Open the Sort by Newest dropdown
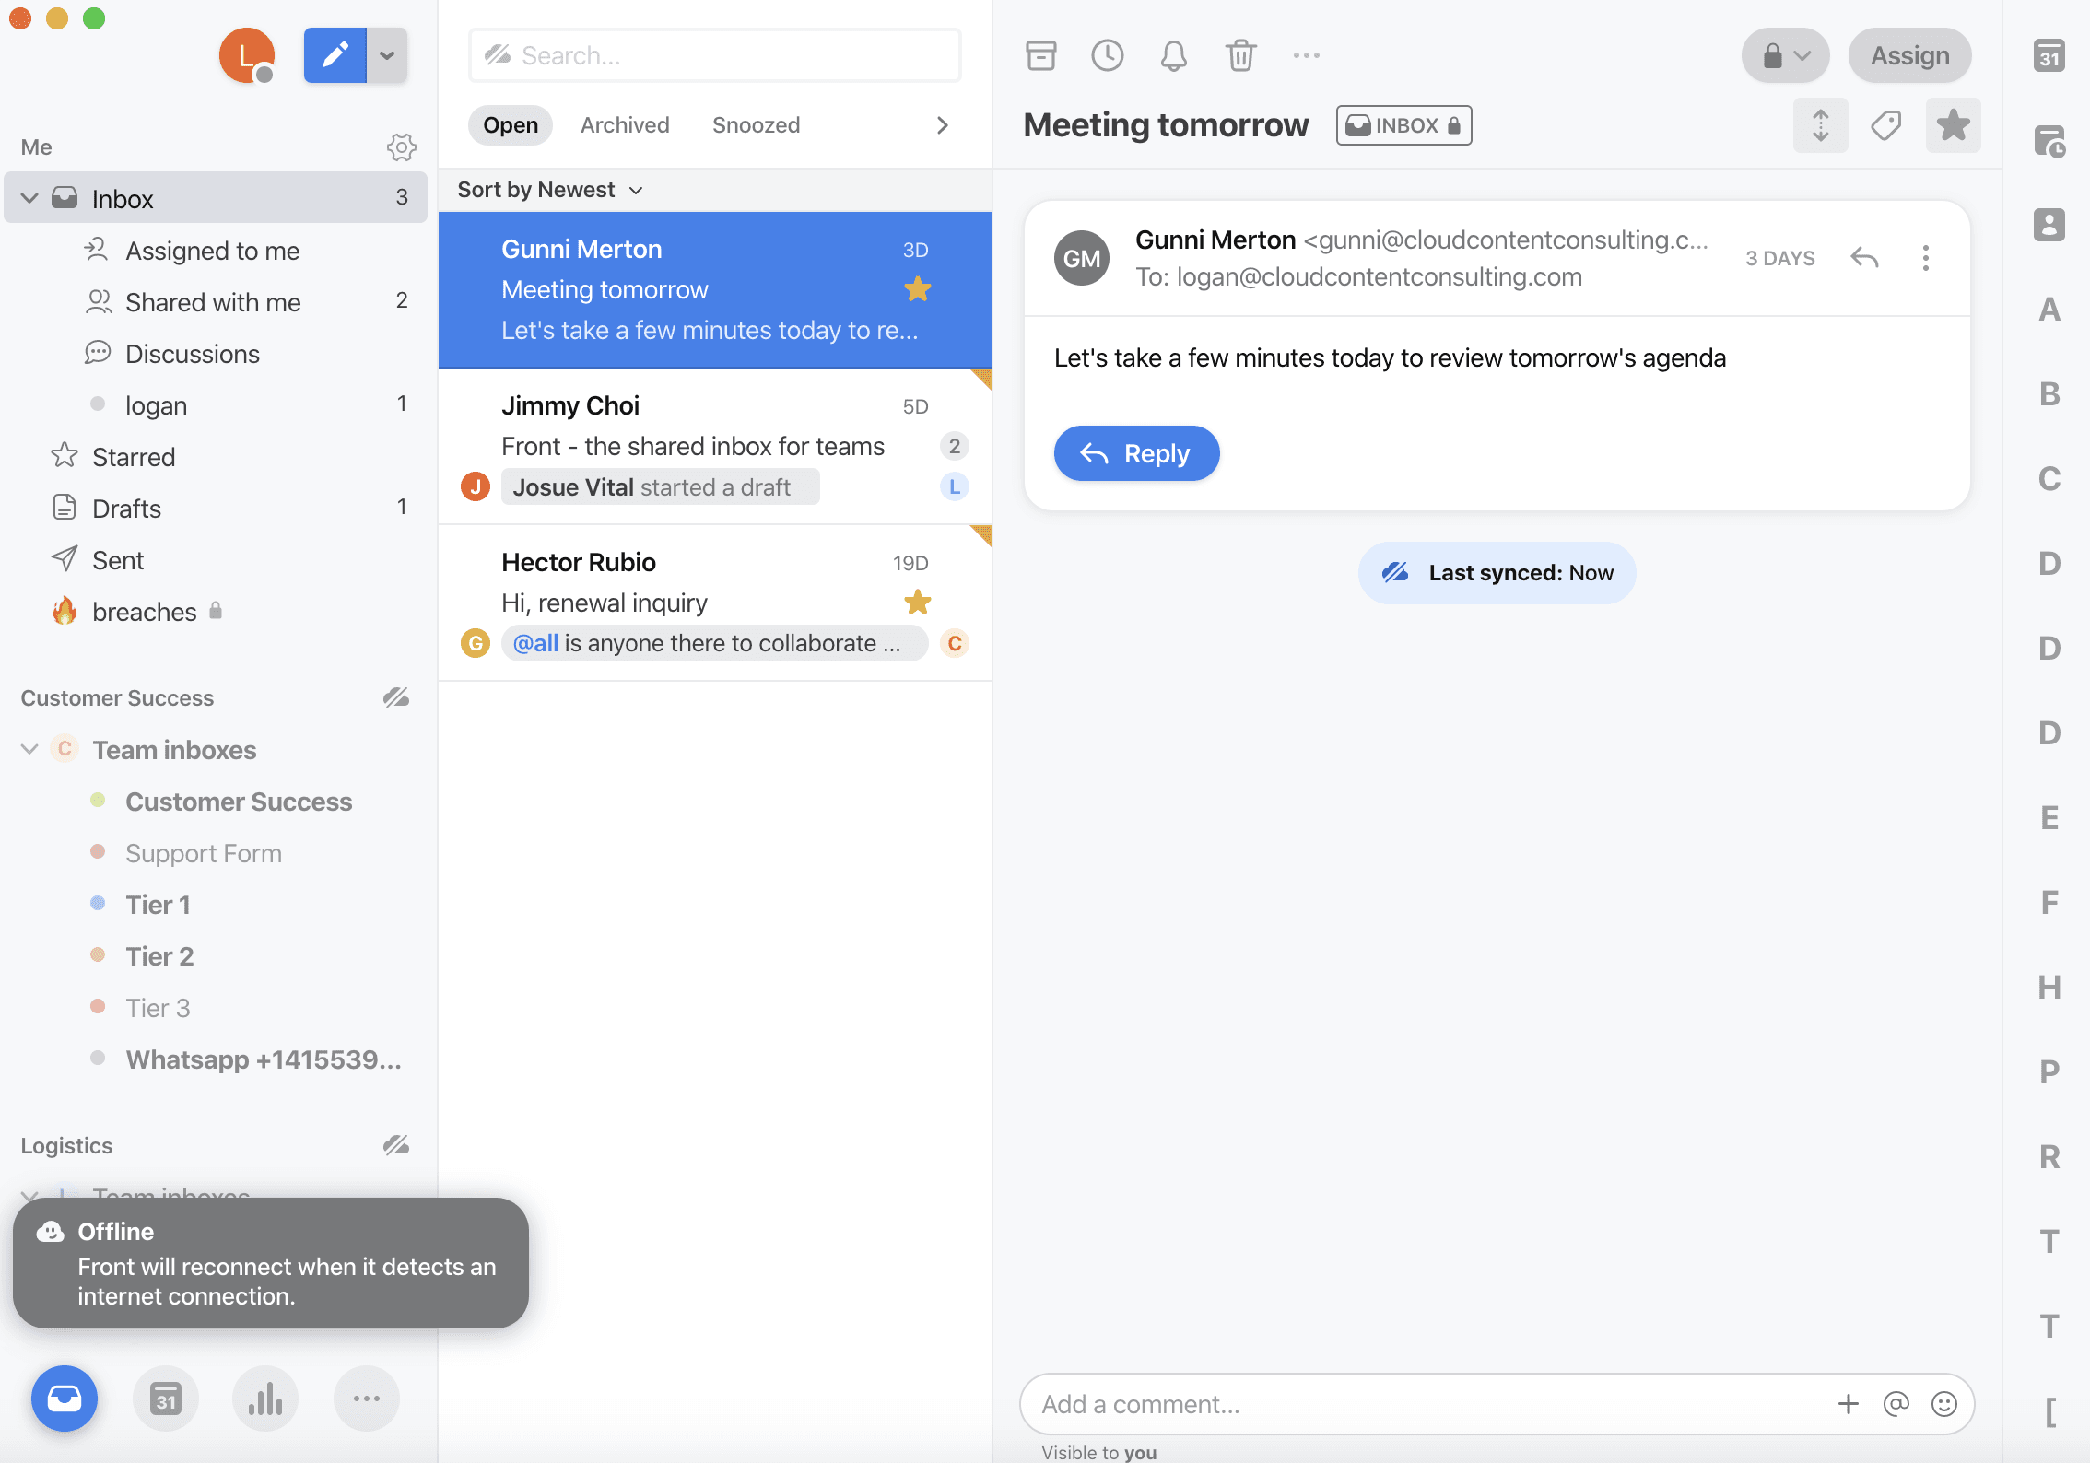This screenshot has height=1463, width=2090. 550,190
